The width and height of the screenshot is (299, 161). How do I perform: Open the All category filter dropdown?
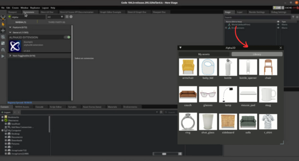click(x=55, y=17)
